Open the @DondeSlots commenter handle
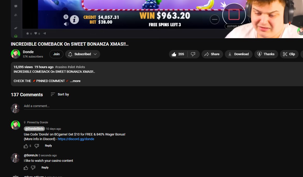The height and width of the screenshot is (177, 303). [34, 129]
